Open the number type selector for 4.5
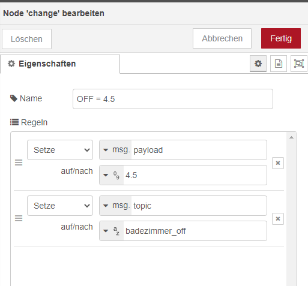 point(112,175)
